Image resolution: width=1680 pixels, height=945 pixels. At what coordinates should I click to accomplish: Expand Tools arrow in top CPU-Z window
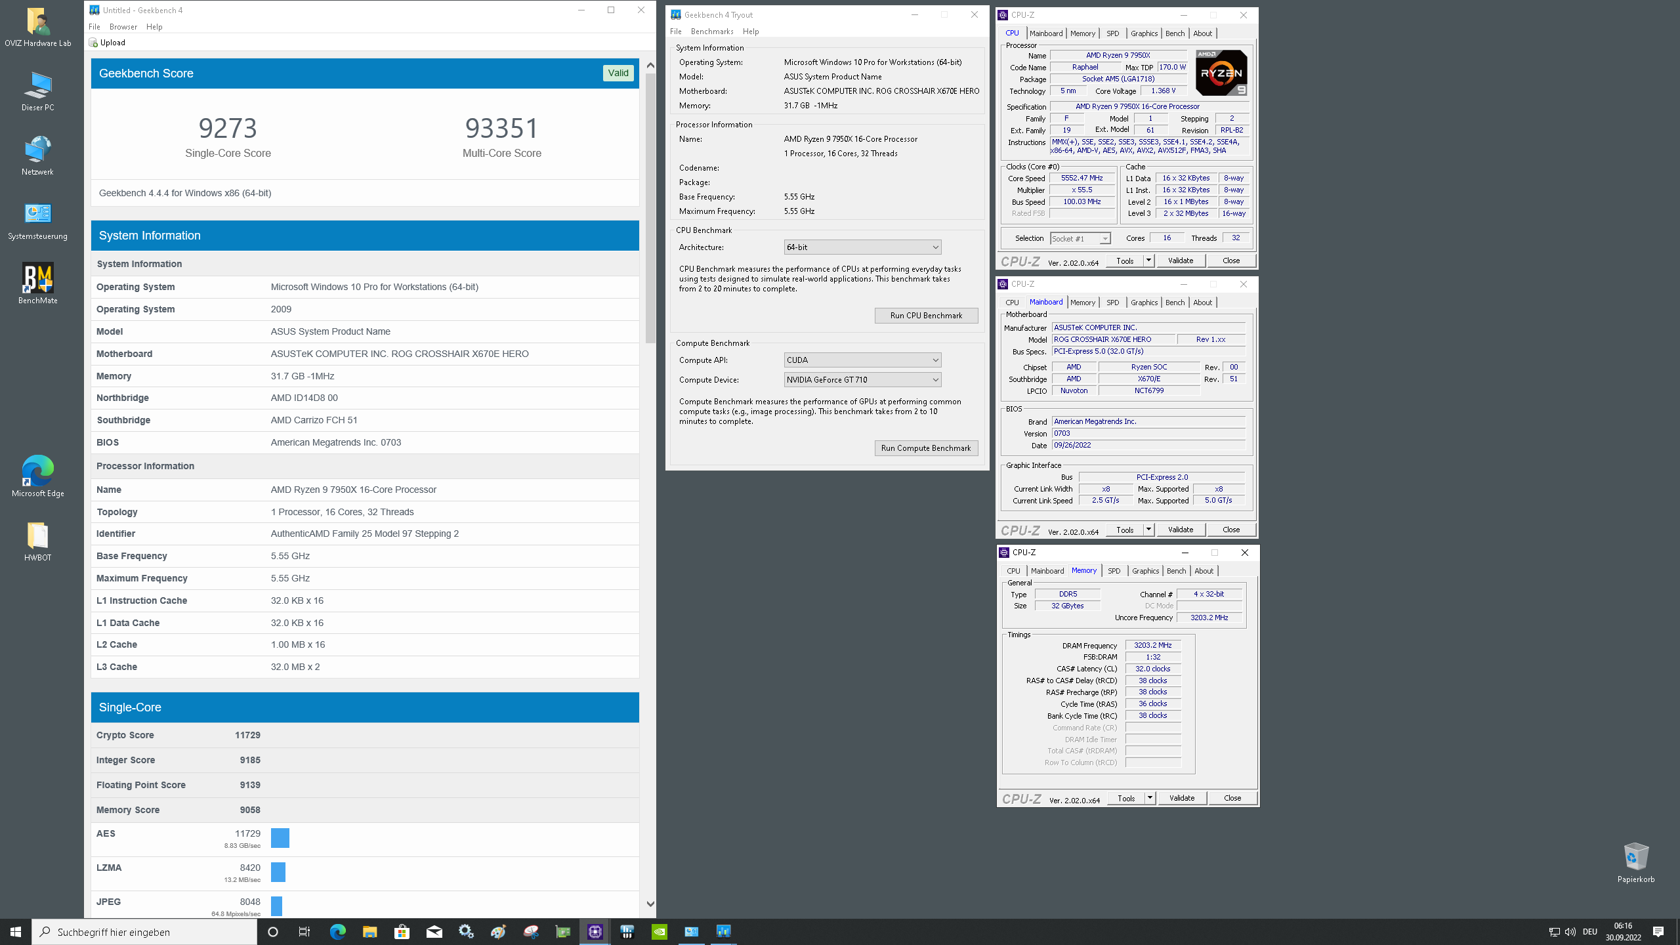[1148, 261]
